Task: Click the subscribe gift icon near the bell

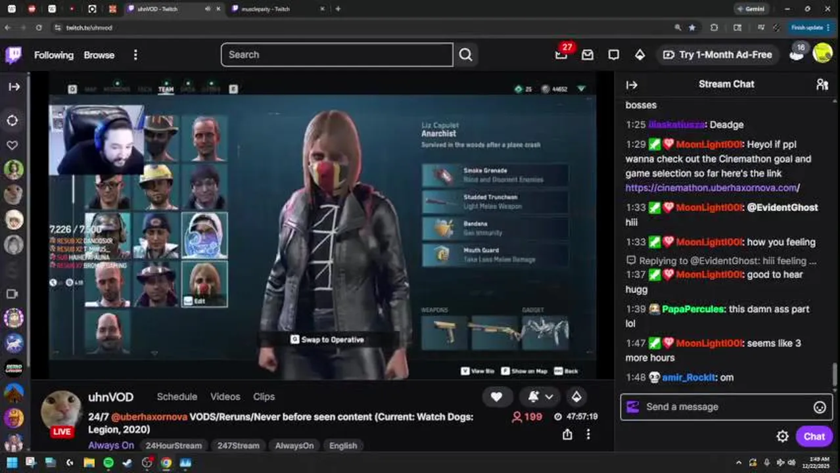Action: [576, 397]
